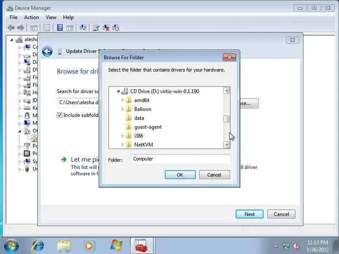Image resolution: width=339 pixels, height=254 pixels.
Task: Select the 'guest-agent' folder name
Action: pos(148,127)
